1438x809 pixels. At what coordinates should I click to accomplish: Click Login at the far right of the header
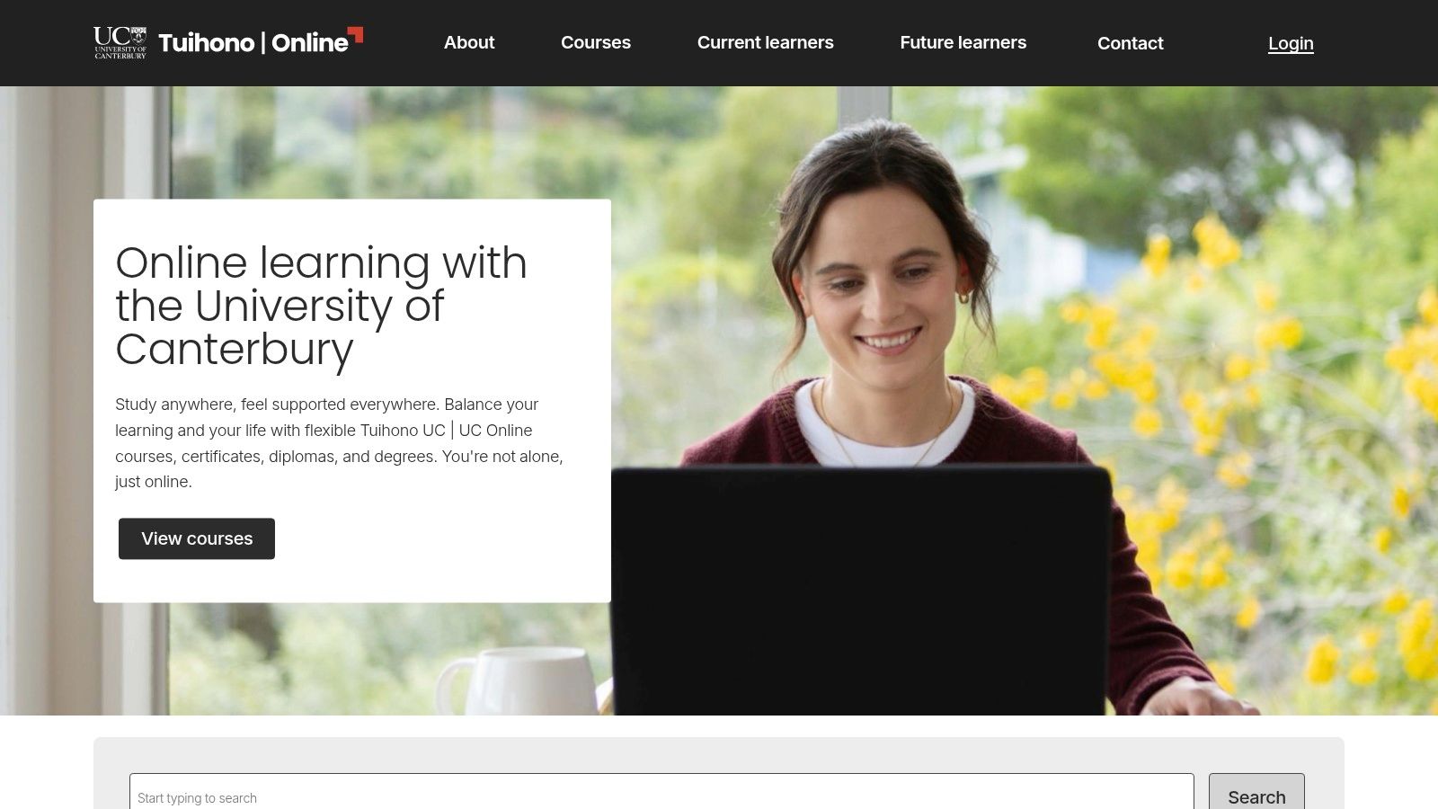1290,43
